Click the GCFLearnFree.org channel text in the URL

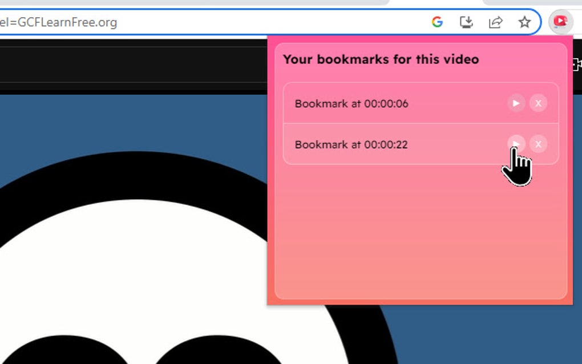click(59, 22)
